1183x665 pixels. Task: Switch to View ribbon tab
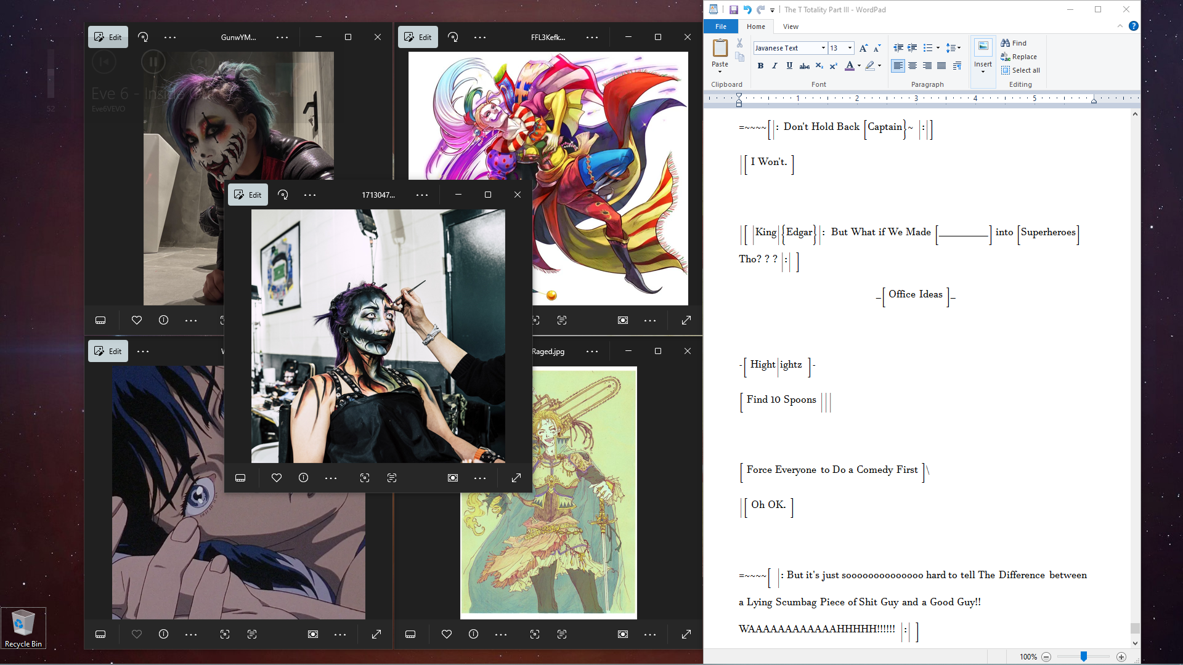(x=791, y=26)
